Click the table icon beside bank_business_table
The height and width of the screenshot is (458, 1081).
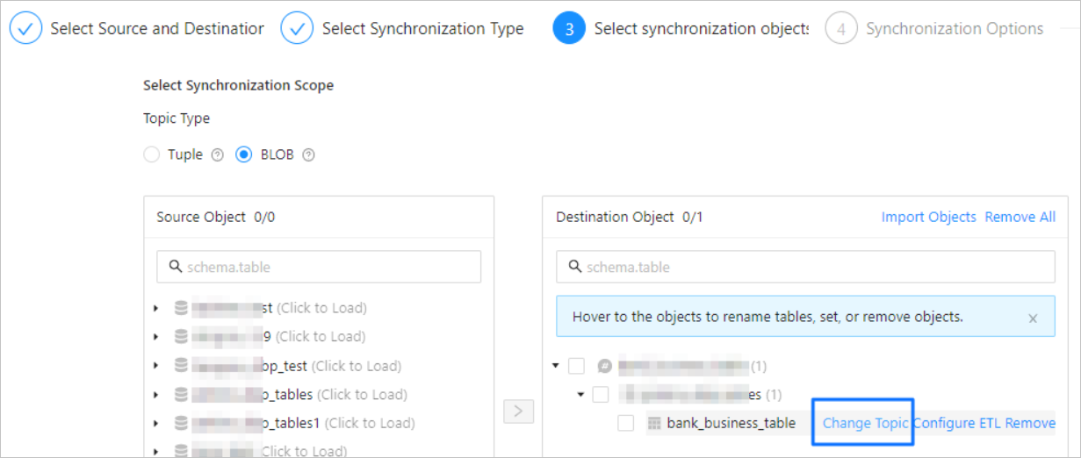coord(653,424)
